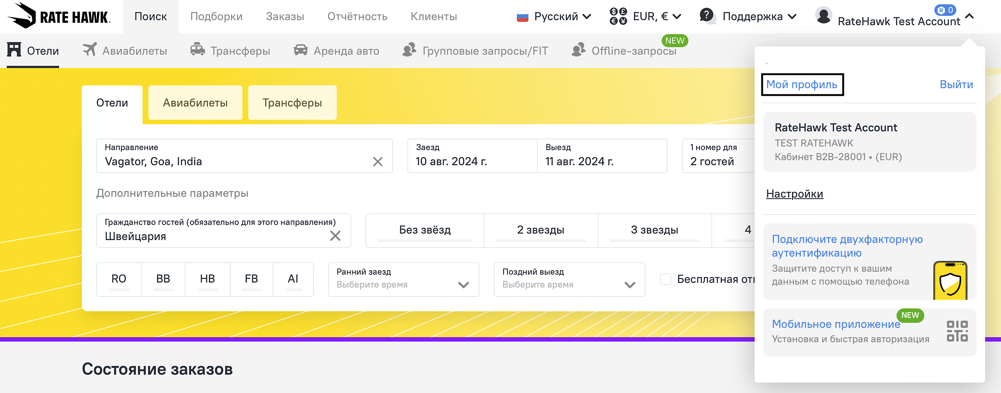Open the Настройки link
Viewport: 1001px width, 393px height.
point(794,193)
